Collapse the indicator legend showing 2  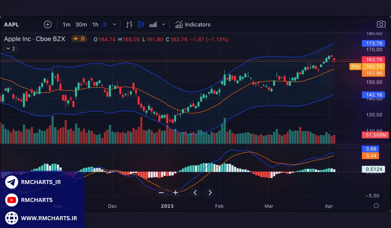click(x=10, y=49)
